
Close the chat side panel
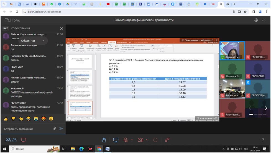point(61,29)
